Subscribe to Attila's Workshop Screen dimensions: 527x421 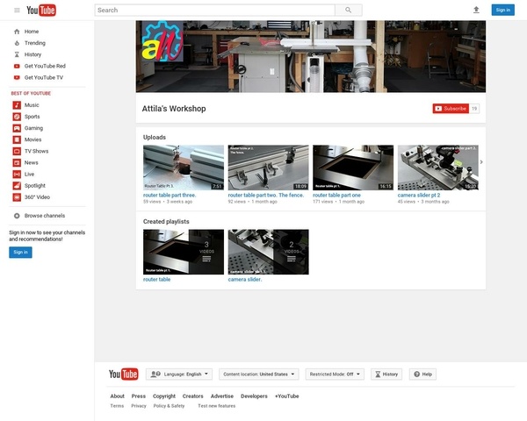click(451, 109)
